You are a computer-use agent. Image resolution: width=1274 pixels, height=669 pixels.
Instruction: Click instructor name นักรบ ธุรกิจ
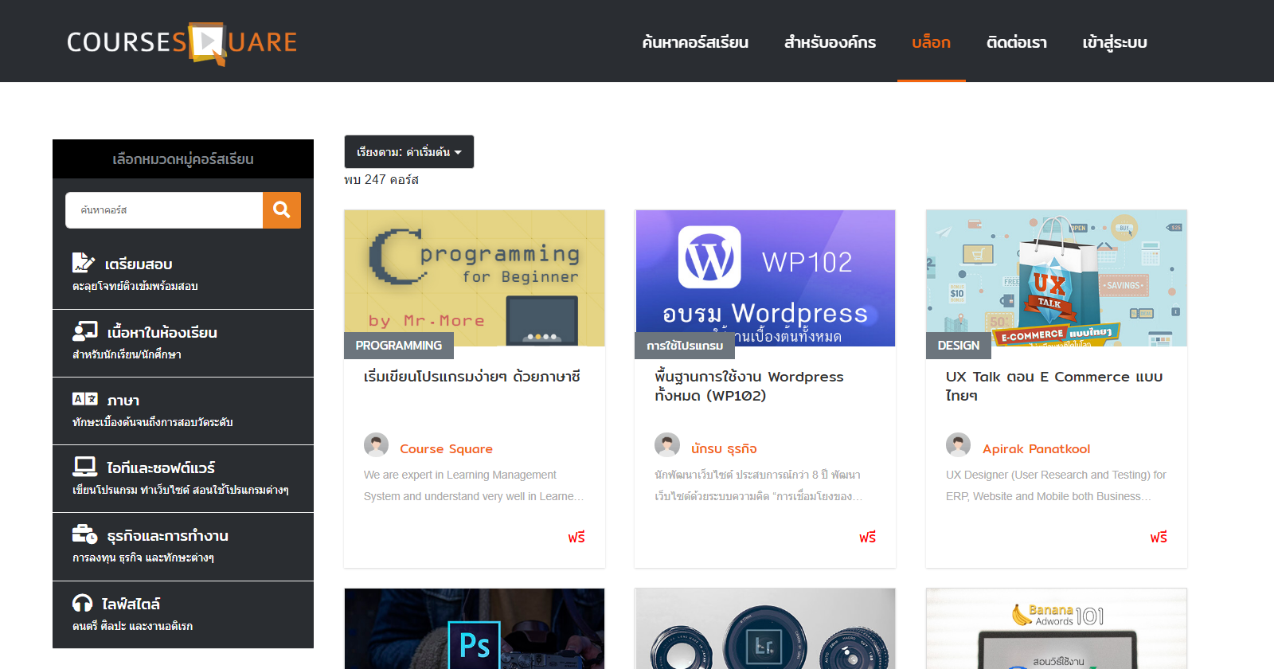(724, 449)
